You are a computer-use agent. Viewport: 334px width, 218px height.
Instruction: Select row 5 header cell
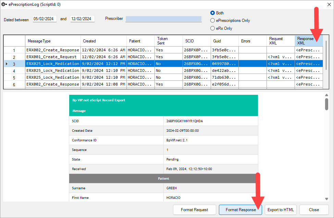(x=14, y=77)
